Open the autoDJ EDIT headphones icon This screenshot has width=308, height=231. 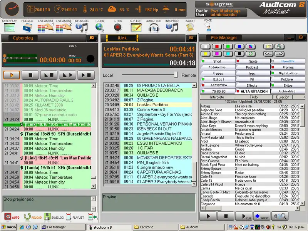click(x=154, y=27)
